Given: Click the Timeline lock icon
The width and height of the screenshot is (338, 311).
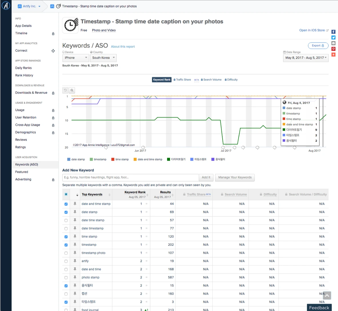Looking at the screenshot, I should point(53,33).
